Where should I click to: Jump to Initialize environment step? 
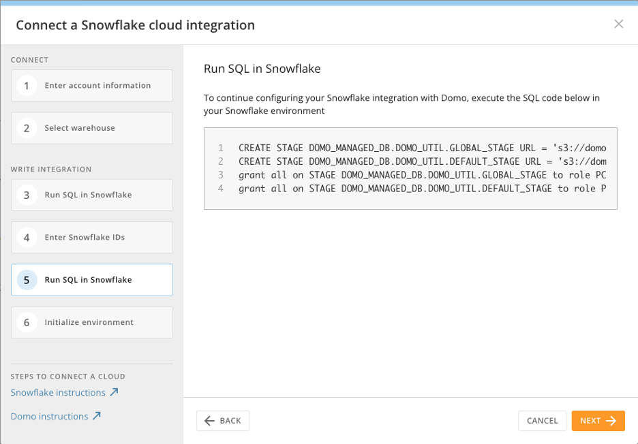tap(89, 323)
